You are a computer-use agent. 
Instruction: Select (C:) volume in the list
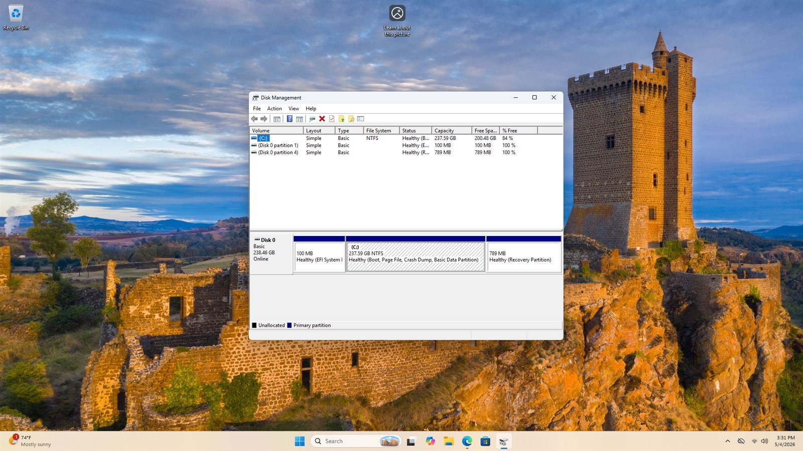point(263,138)
